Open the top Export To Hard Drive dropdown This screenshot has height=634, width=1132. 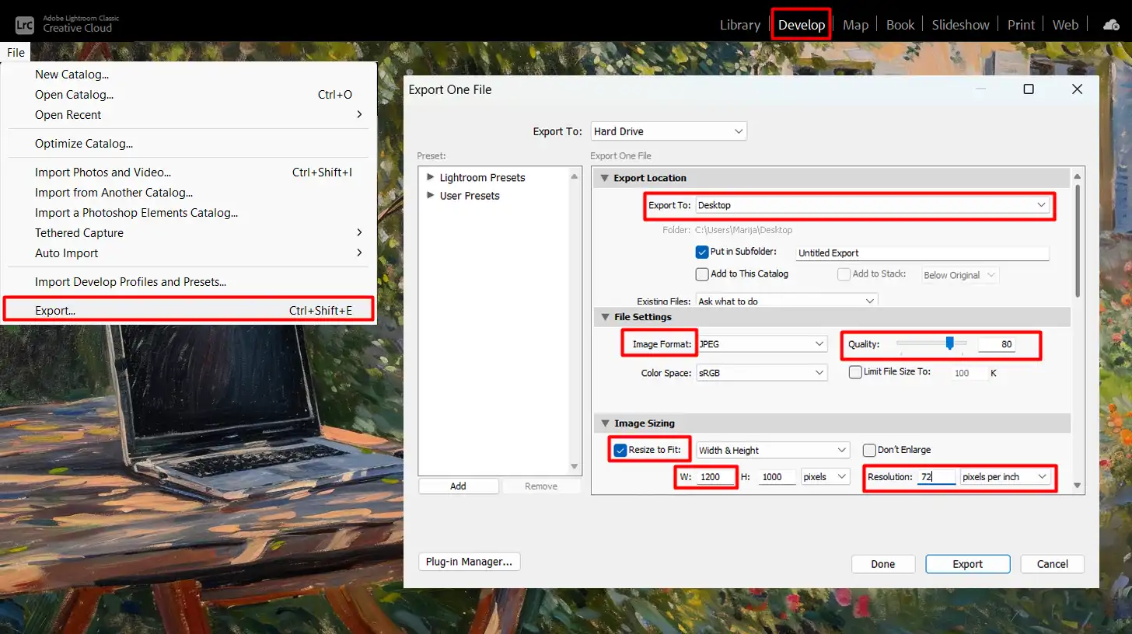coord(669,132)
